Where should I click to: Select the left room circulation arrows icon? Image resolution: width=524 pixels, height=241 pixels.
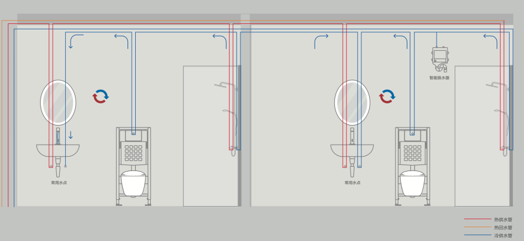click(100, 96)
